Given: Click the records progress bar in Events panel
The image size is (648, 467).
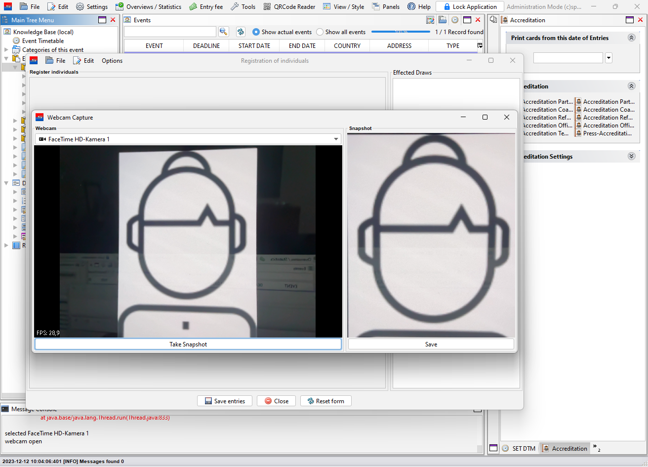Looking at the screenshot, I should tap(401, 32).
